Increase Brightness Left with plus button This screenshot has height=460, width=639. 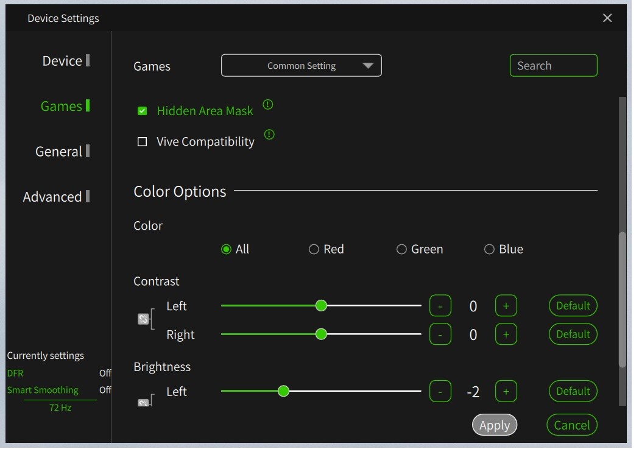(x=506, y=391)
